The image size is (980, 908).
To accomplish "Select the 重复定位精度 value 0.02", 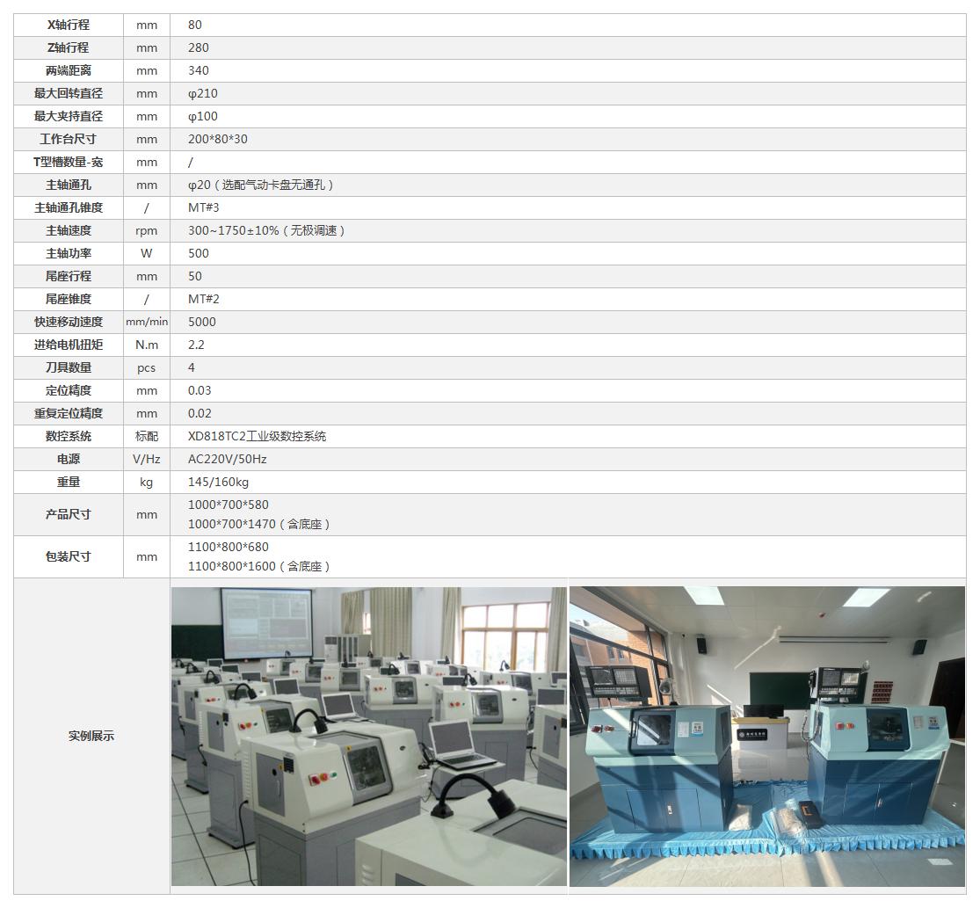I will click(x=200, y=413).
